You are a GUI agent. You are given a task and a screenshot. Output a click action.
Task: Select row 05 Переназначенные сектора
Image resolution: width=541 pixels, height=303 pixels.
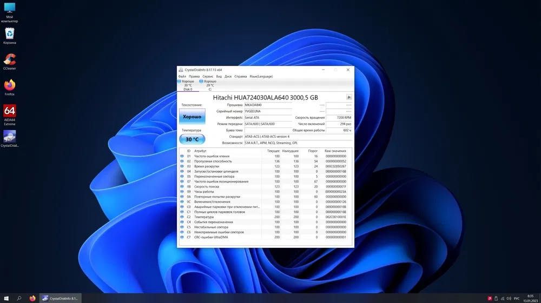265,176
